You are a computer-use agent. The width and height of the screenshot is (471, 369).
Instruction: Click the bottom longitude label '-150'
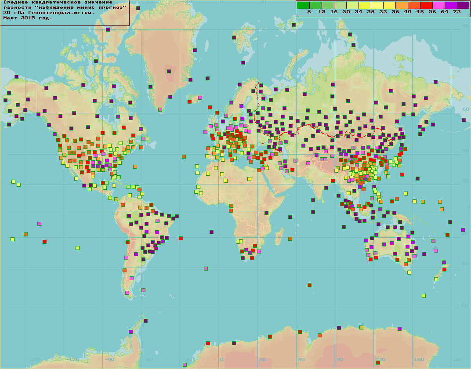(x=34, y=359)
